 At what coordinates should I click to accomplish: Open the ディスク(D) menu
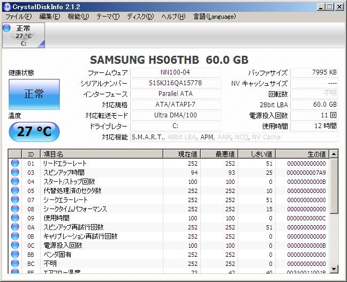click(x=140, y=17)
